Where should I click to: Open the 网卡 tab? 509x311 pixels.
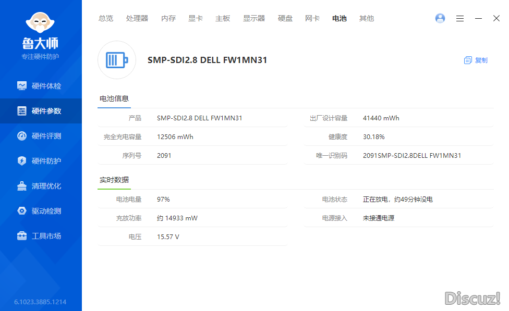click(312, 18)
